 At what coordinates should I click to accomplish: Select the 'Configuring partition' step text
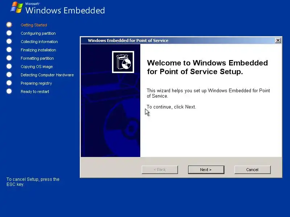click(x=38, y=33)
